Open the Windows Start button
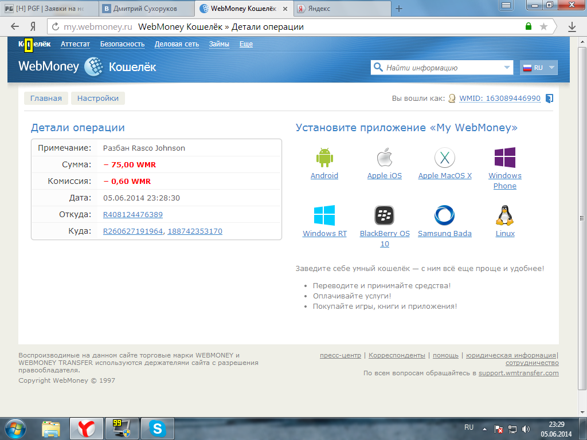587x440 pixels. pyautogui.click(x=15, y=429)
